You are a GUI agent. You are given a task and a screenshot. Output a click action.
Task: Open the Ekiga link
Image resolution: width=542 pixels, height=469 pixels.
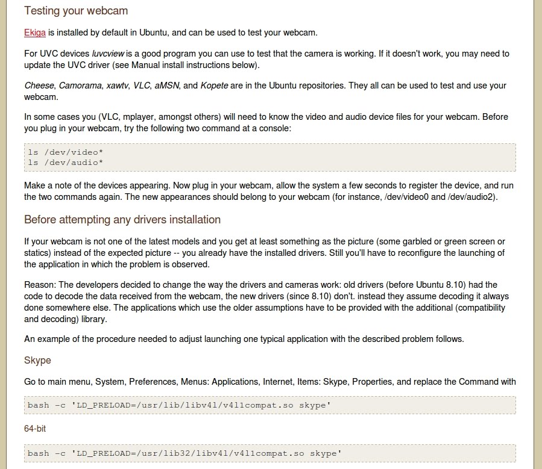click(x=35, y=33)
